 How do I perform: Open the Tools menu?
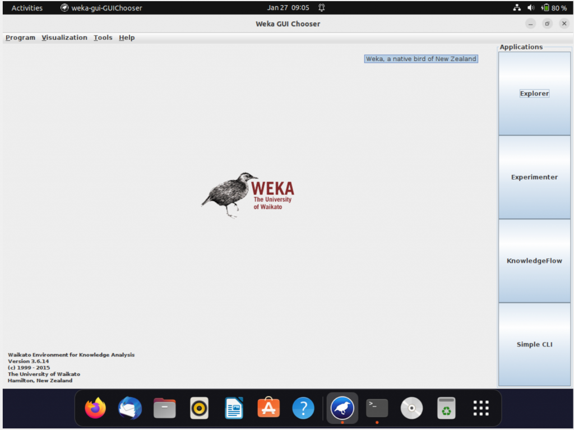pyautogui.click(x=103, y=38)
